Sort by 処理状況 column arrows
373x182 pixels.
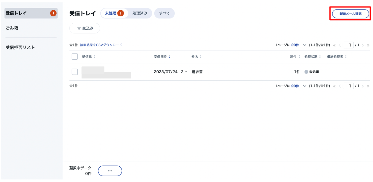320,57
